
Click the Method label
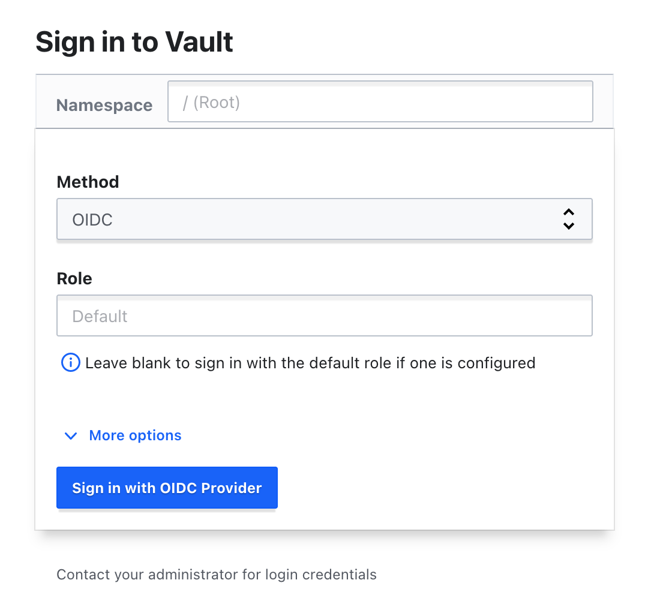[88, 182]
